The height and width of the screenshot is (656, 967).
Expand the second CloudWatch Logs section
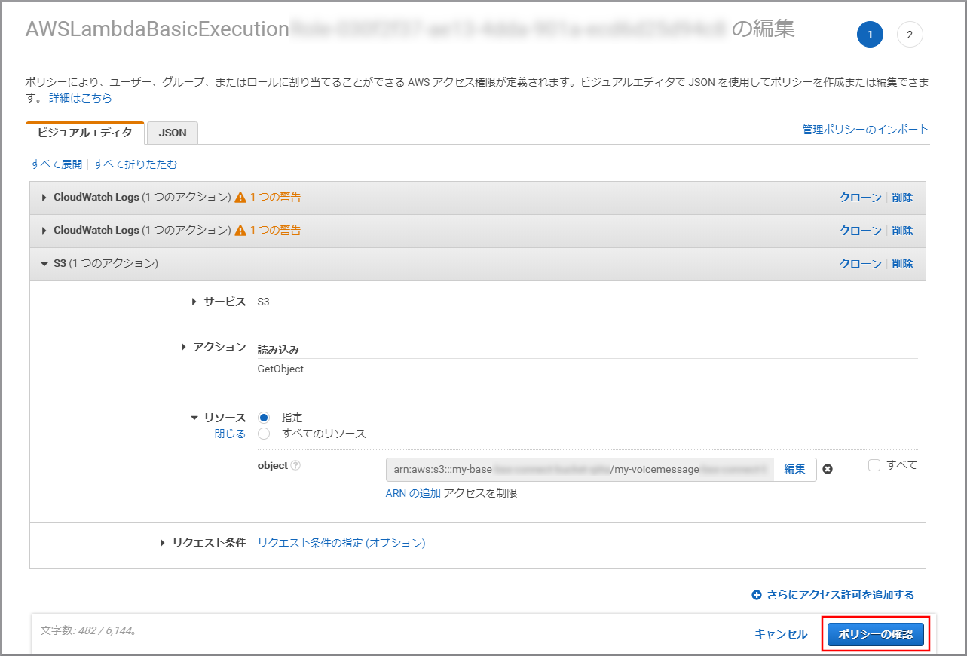tap(44, 231)
